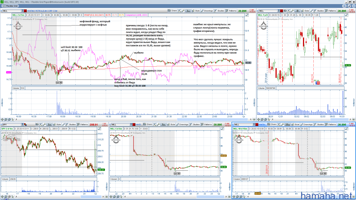This screenshot has width=356, height=200.
Task: Open Patterns menu in WLL 1m chart
Action: click(x=231, y=11)
